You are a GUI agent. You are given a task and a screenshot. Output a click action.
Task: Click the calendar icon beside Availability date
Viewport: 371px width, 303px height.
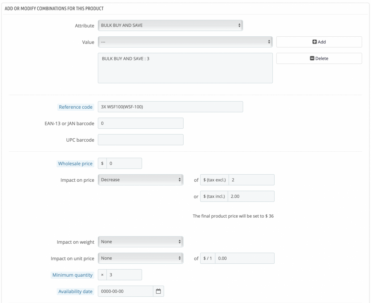(158, 292)
